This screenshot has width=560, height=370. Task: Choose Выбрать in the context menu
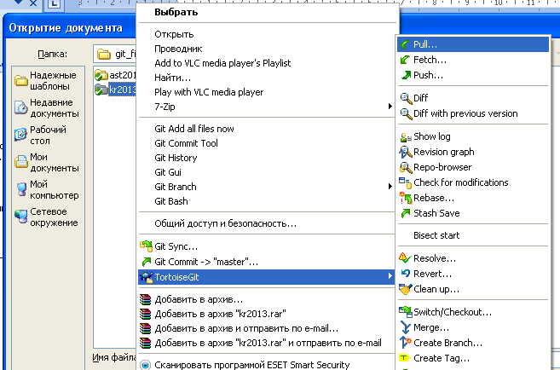pos(267,12)
